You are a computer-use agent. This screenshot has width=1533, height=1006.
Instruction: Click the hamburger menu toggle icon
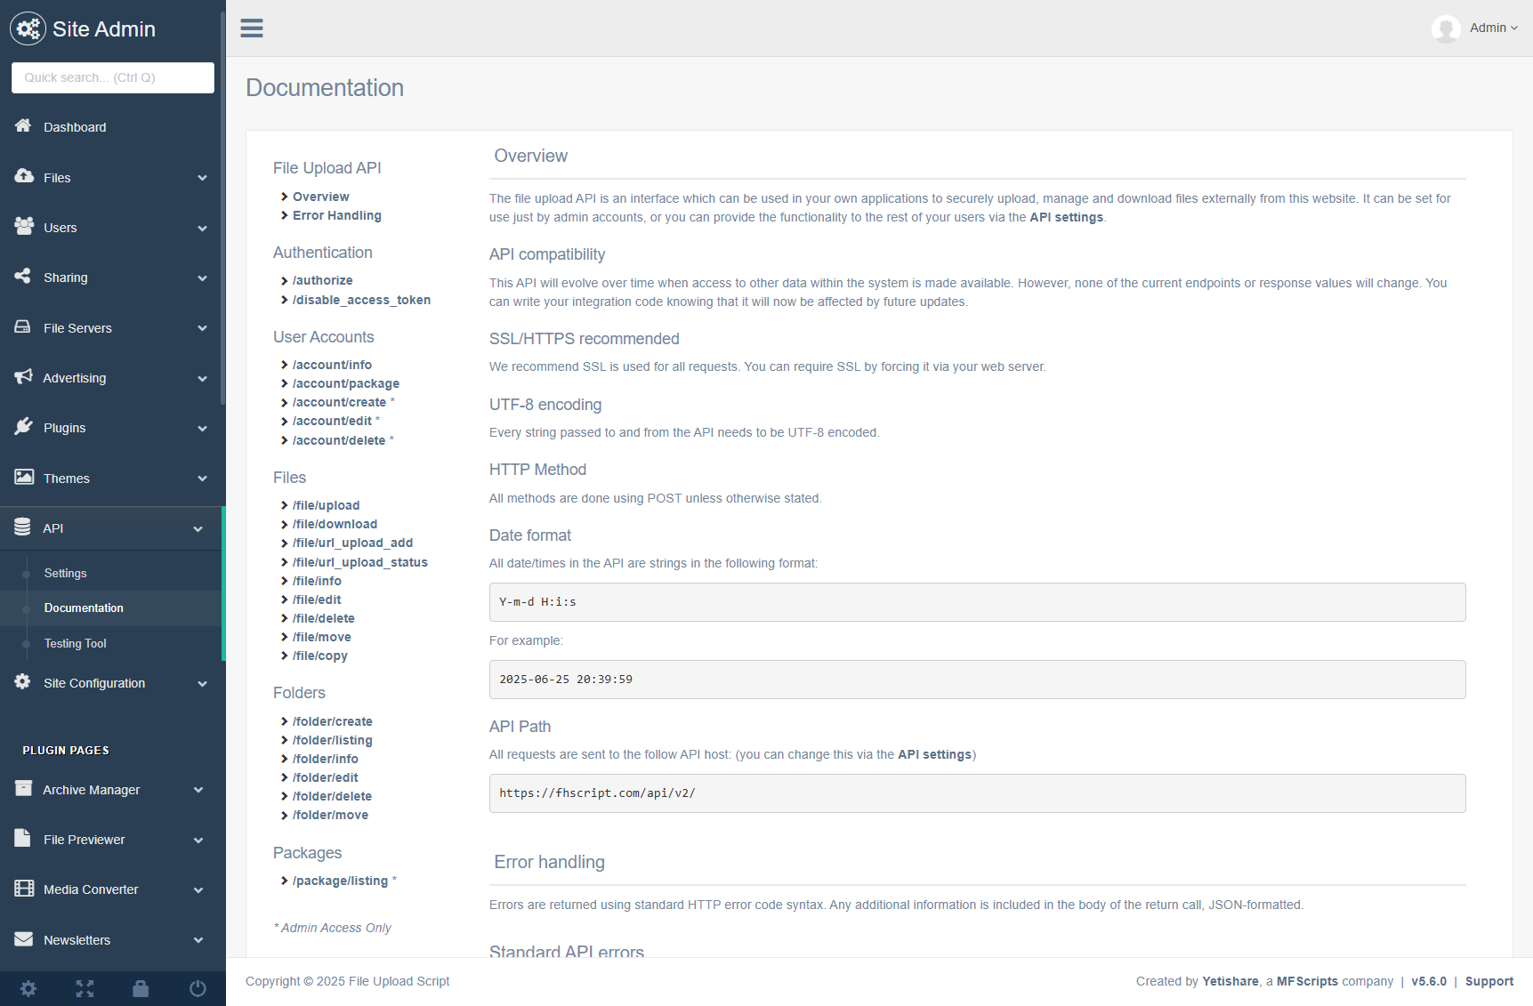[252, 28]
